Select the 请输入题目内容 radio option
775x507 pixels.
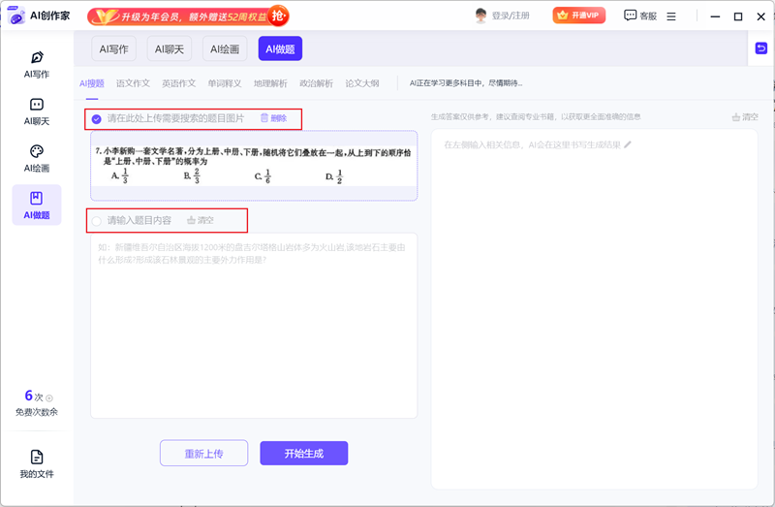point(96,221)
